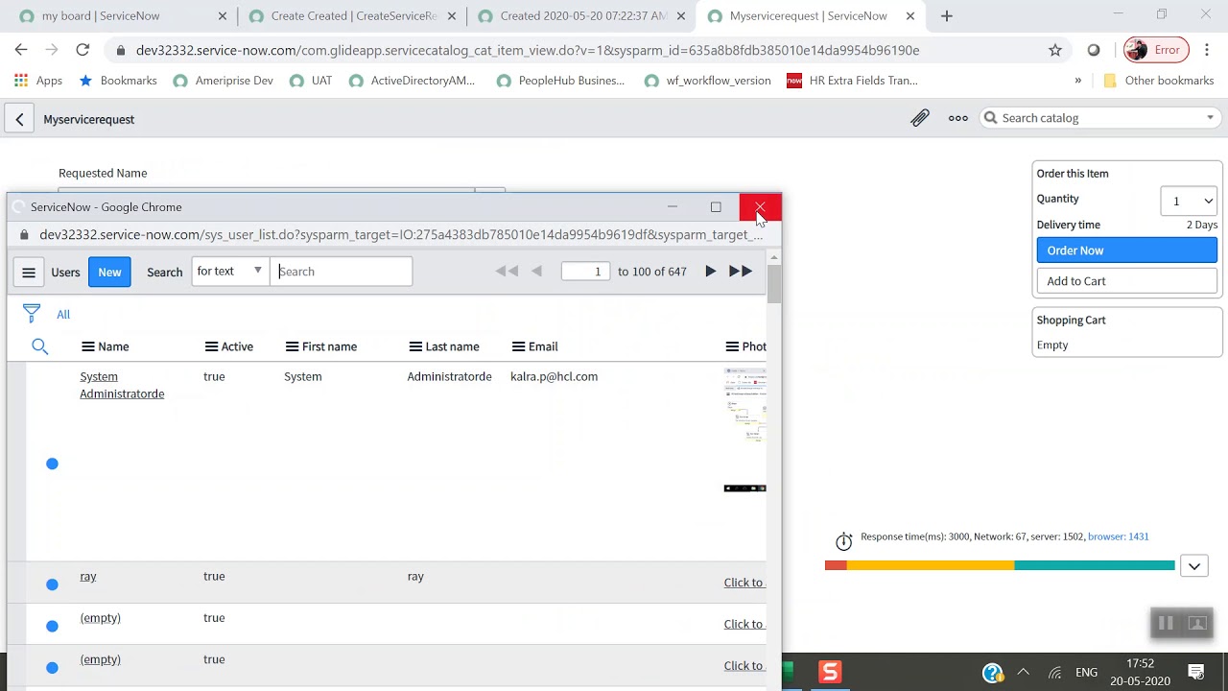The image size is (1228, 691).
Task: Click the Add to Cart button
Action: (1126, 281)
